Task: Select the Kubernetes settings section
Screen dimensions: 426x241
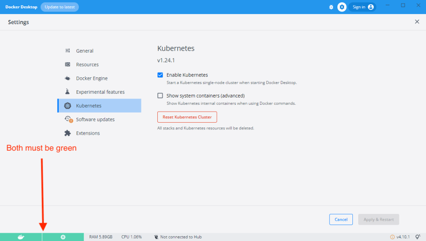Action: [99, 106]
